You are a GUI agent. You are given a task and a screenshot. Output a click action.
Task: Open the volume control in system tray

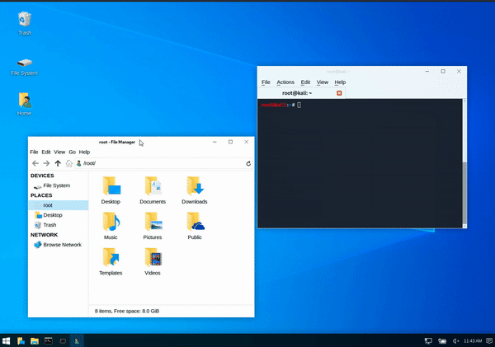[x=459, y=340]
